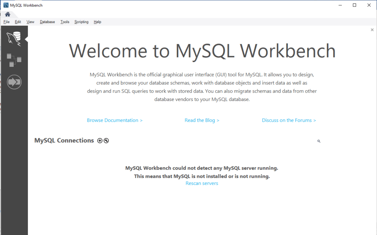Viewport: 377px width, 235px height.
Task: Click the 'could not detect any MySQL server' message
Action: 202,168
